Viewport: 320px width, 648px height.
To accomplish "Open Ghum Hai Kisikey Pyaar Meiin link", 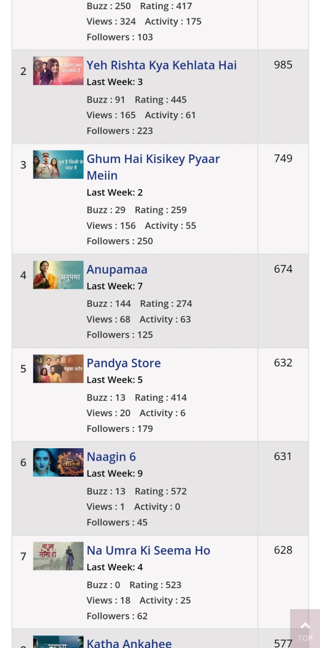I will pos(153,167).
